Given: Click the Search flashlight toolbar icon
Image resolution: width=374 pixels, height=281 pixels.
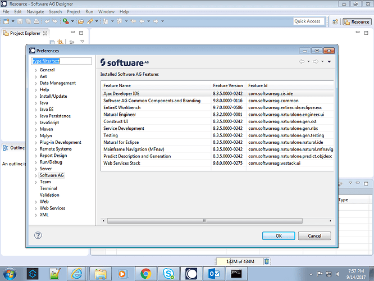Looking at the screenshot, I should pos(90,21).
